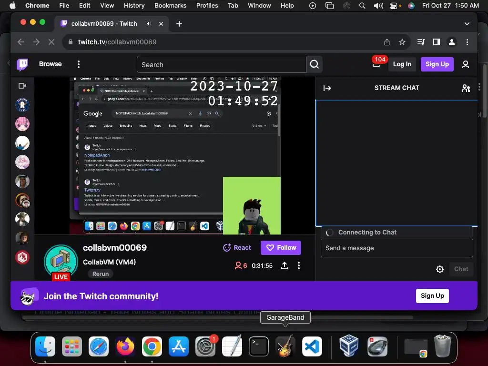Click the stream video player
The height and width of the screenshot is (366, 488).
click(x=175, y=155)
